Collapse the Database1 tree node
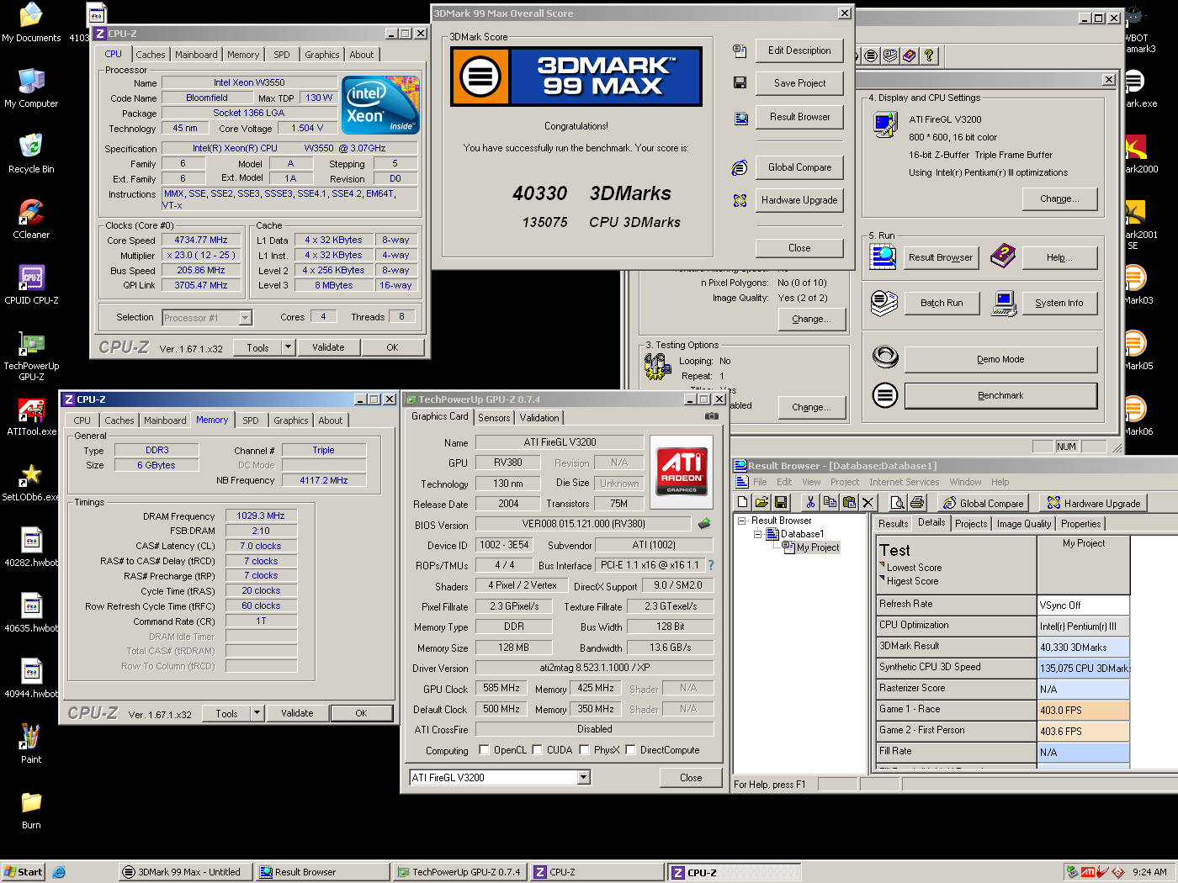 point(757,534)
